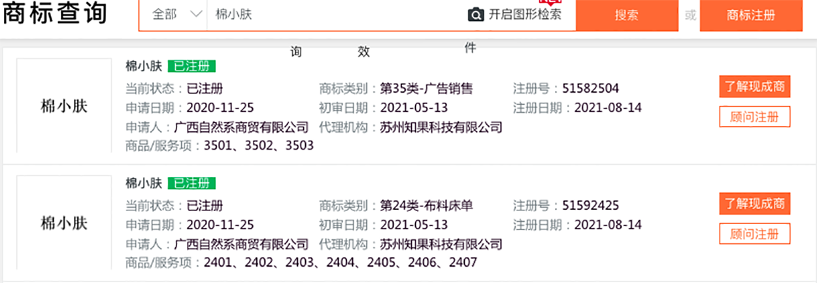The width and height of the screenshot is (817, 283).
Task: Click 顾问注册 for registration 51582504
Action: tap(755, 117)
